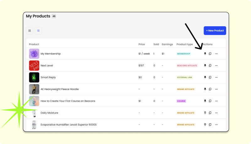Pin the Next Level product
The width and height of the screenshot is (251, 144).
click(205, 66)
